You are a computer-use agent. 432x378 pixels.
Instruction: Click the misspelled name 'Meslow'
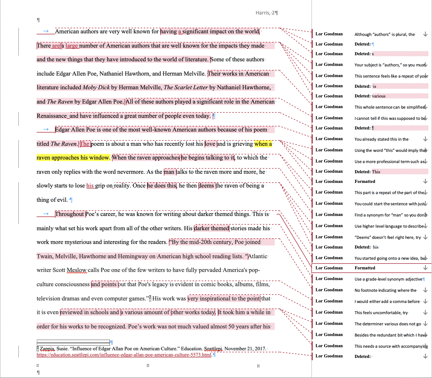coord(77,270)
